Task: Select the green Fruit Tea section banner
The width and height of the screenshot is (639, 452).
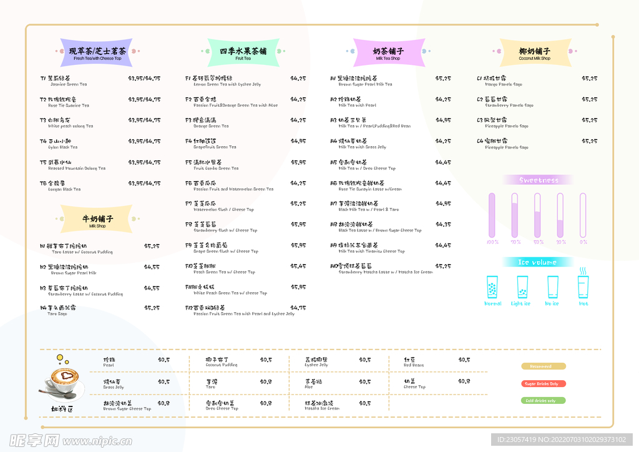Action: click(x=243, y=53)
